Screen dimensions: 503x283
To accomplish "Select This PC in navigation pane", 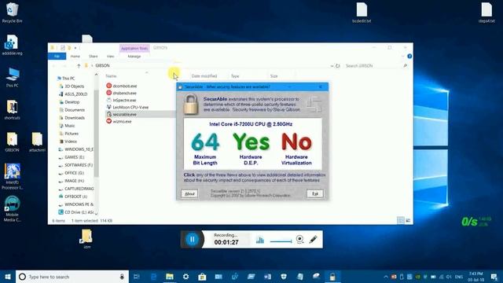I will (66, 79).
